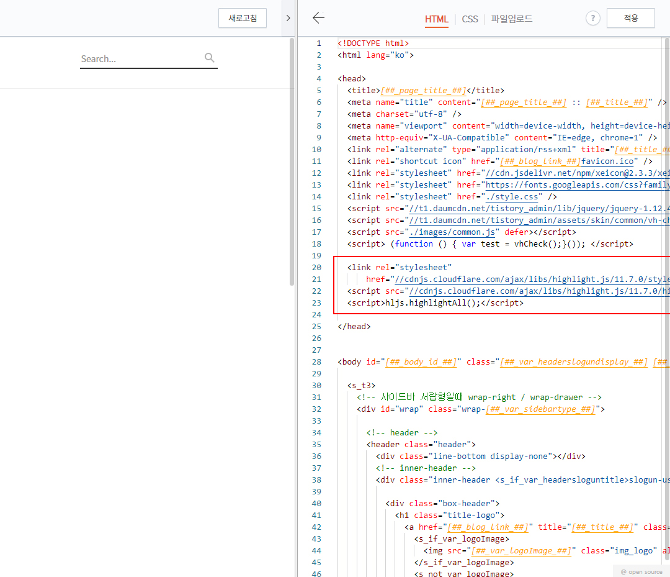Click the closing </head> tag

click(x=354, y=326)
